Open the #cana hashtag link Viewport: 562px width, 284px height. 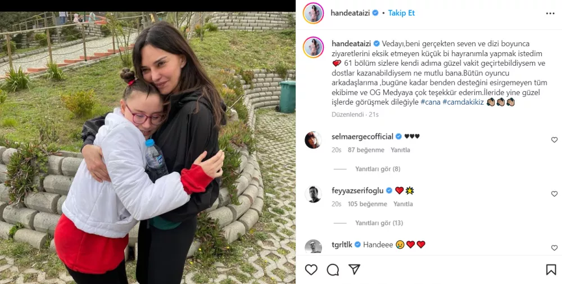point(430,102)
